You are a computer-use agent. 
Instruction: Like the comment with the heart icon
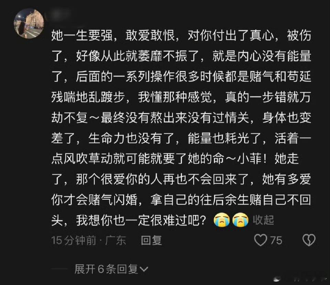(261, 240)
